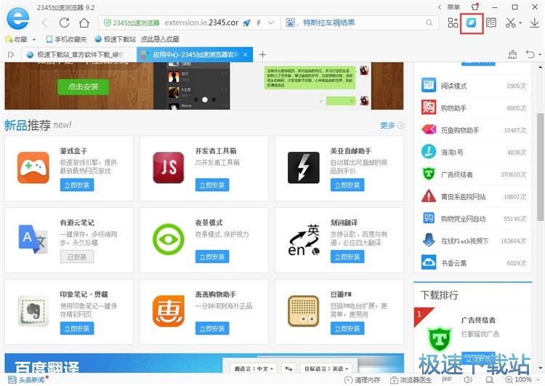Screen dimensions: 545x386
Task: Click the broom clean icon right of tabs
Action: (512, 55)
